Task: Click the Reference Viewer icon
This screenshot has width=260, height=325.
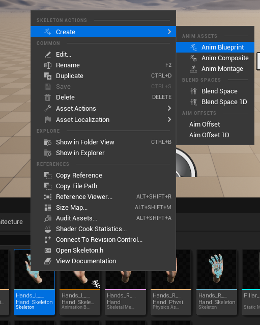Action: coord(48,197)
